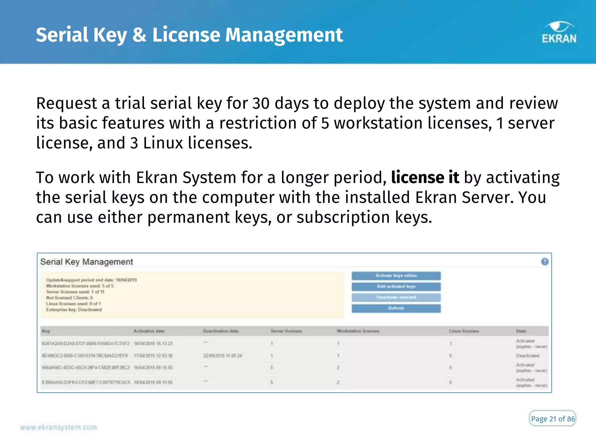This screenshot has width=596, height=447.
Task: Click the Deactivated state cell
Action: pos(528,356)
